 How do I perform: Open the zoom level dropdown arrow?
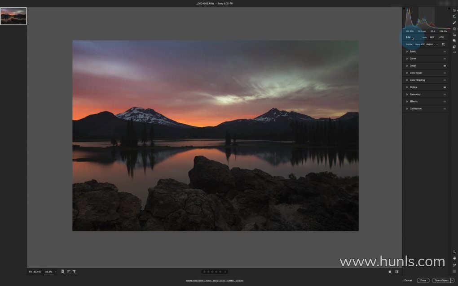pos(56,272)
